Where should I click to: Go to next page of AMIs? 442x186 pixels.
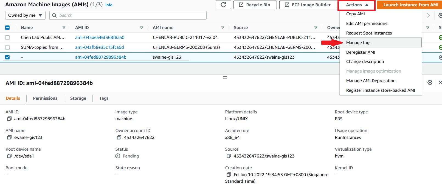pos(428,15)
